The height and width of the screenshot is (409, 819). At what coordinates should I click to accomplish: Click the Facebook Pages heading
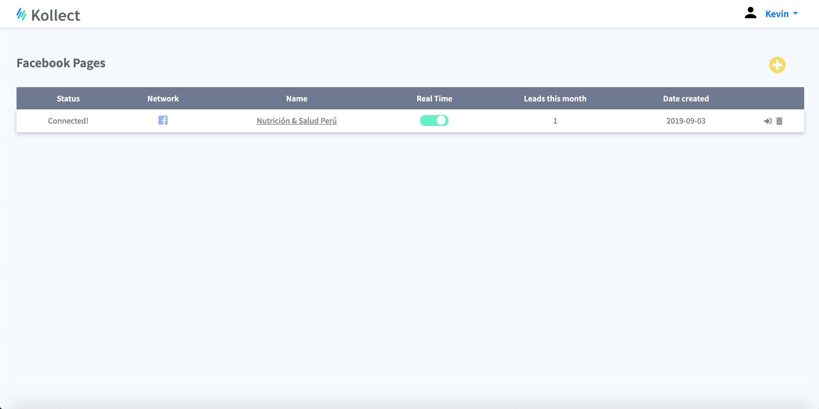pyautogui.click(x=61, y=63)
